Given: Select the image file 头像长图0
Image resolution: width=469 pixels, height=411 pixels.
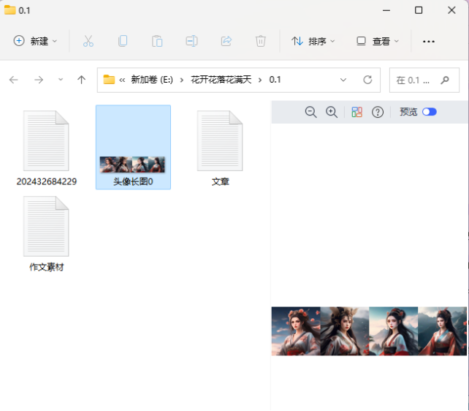Looking at the screenshot, I should pyautogui.click(x=133, y=147).
